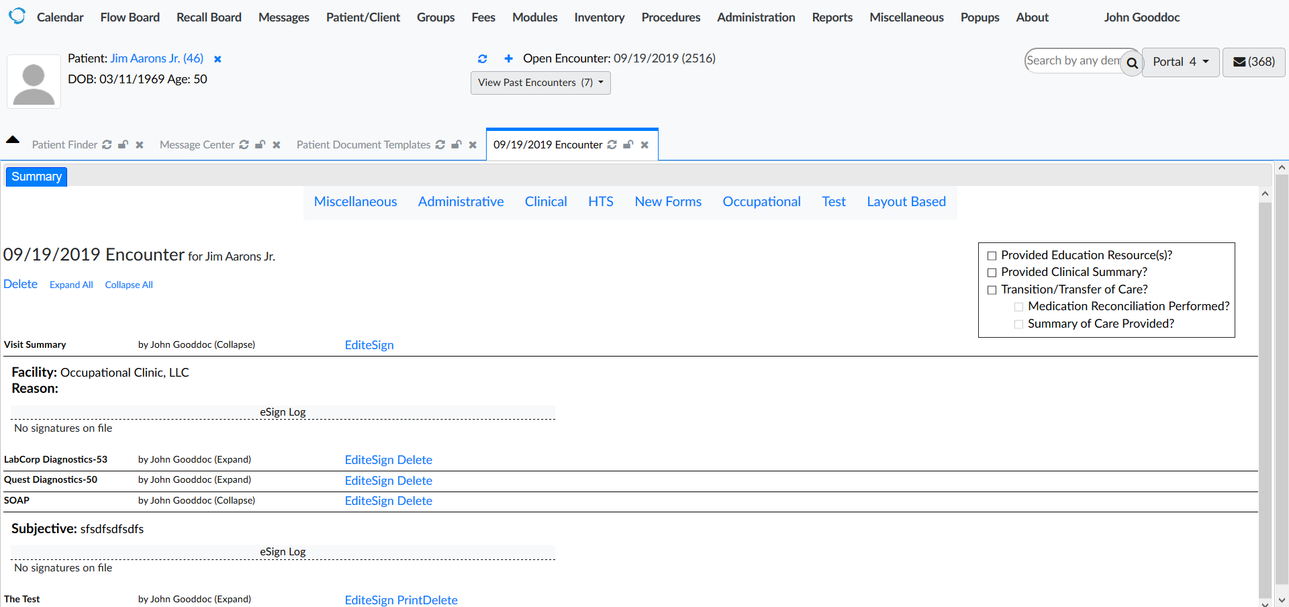Sign the SOAP note

pos(383,500)
